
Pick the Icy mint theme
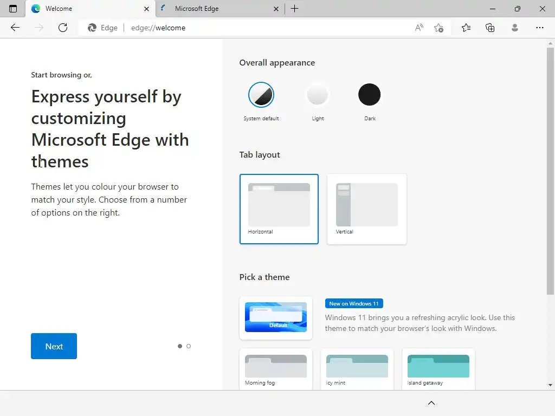357,369
